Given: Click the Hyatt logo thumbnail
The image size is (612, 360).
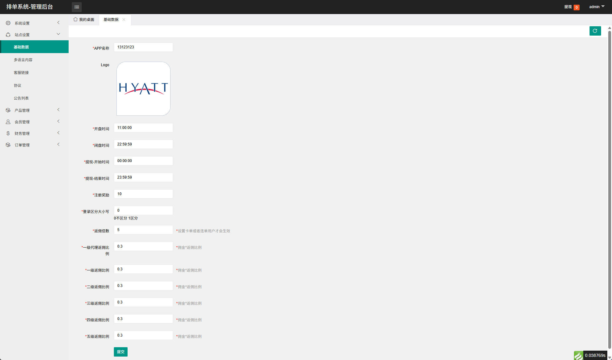Looking at the screenshot, I should click(x=143, y=89).
